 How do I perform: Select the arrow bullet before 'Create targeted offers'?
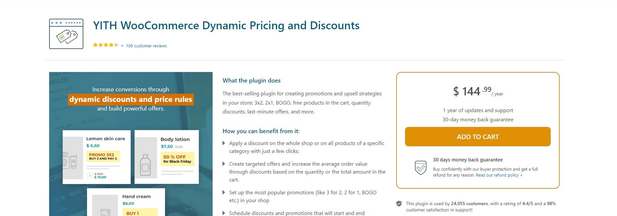[224, 164]
